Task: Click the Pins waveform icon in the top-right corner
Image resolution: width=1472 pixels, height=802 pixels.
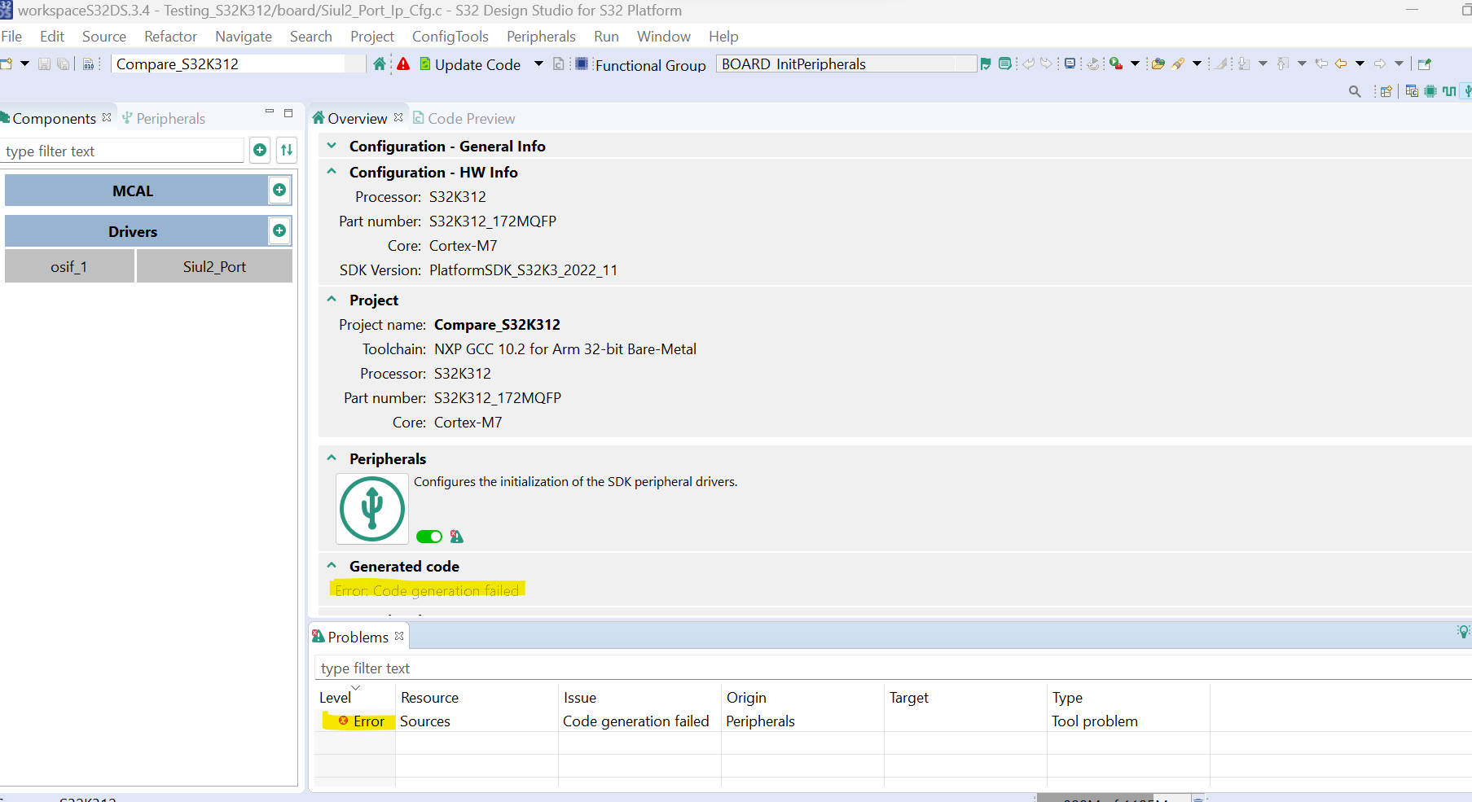Action: (1449, 92)
